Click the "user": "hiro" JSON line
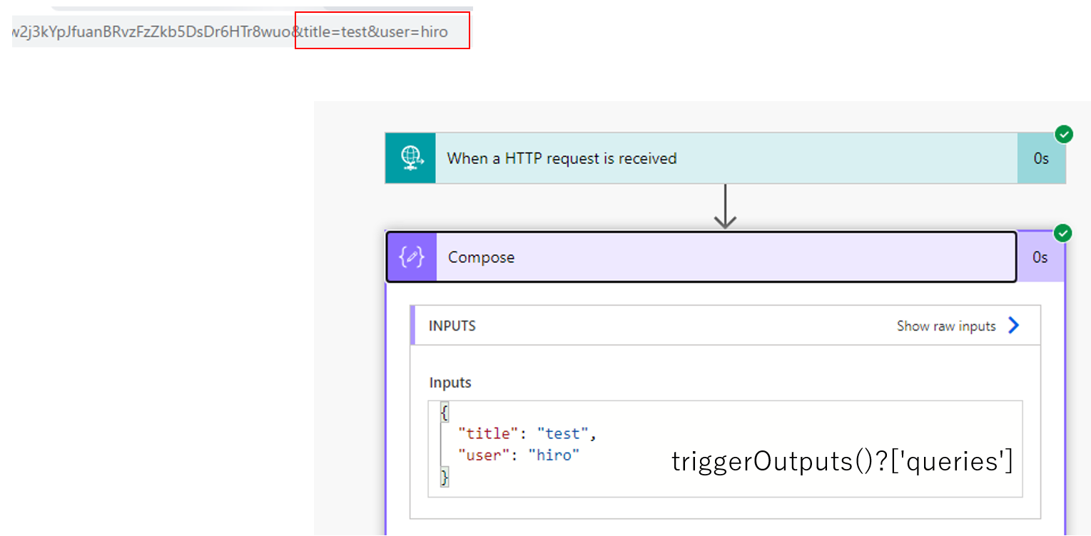This screenshot has height=536, width=1091. tap(519, 455)
